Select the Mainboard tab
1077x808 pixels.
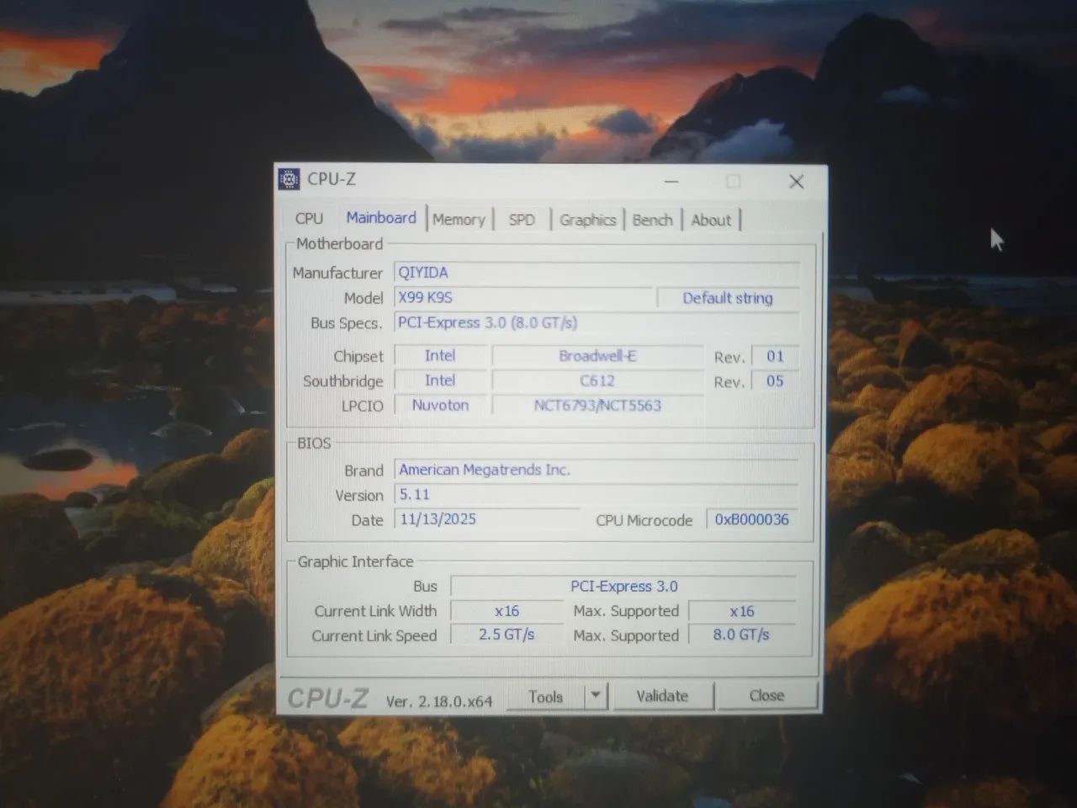coord(381,218)
